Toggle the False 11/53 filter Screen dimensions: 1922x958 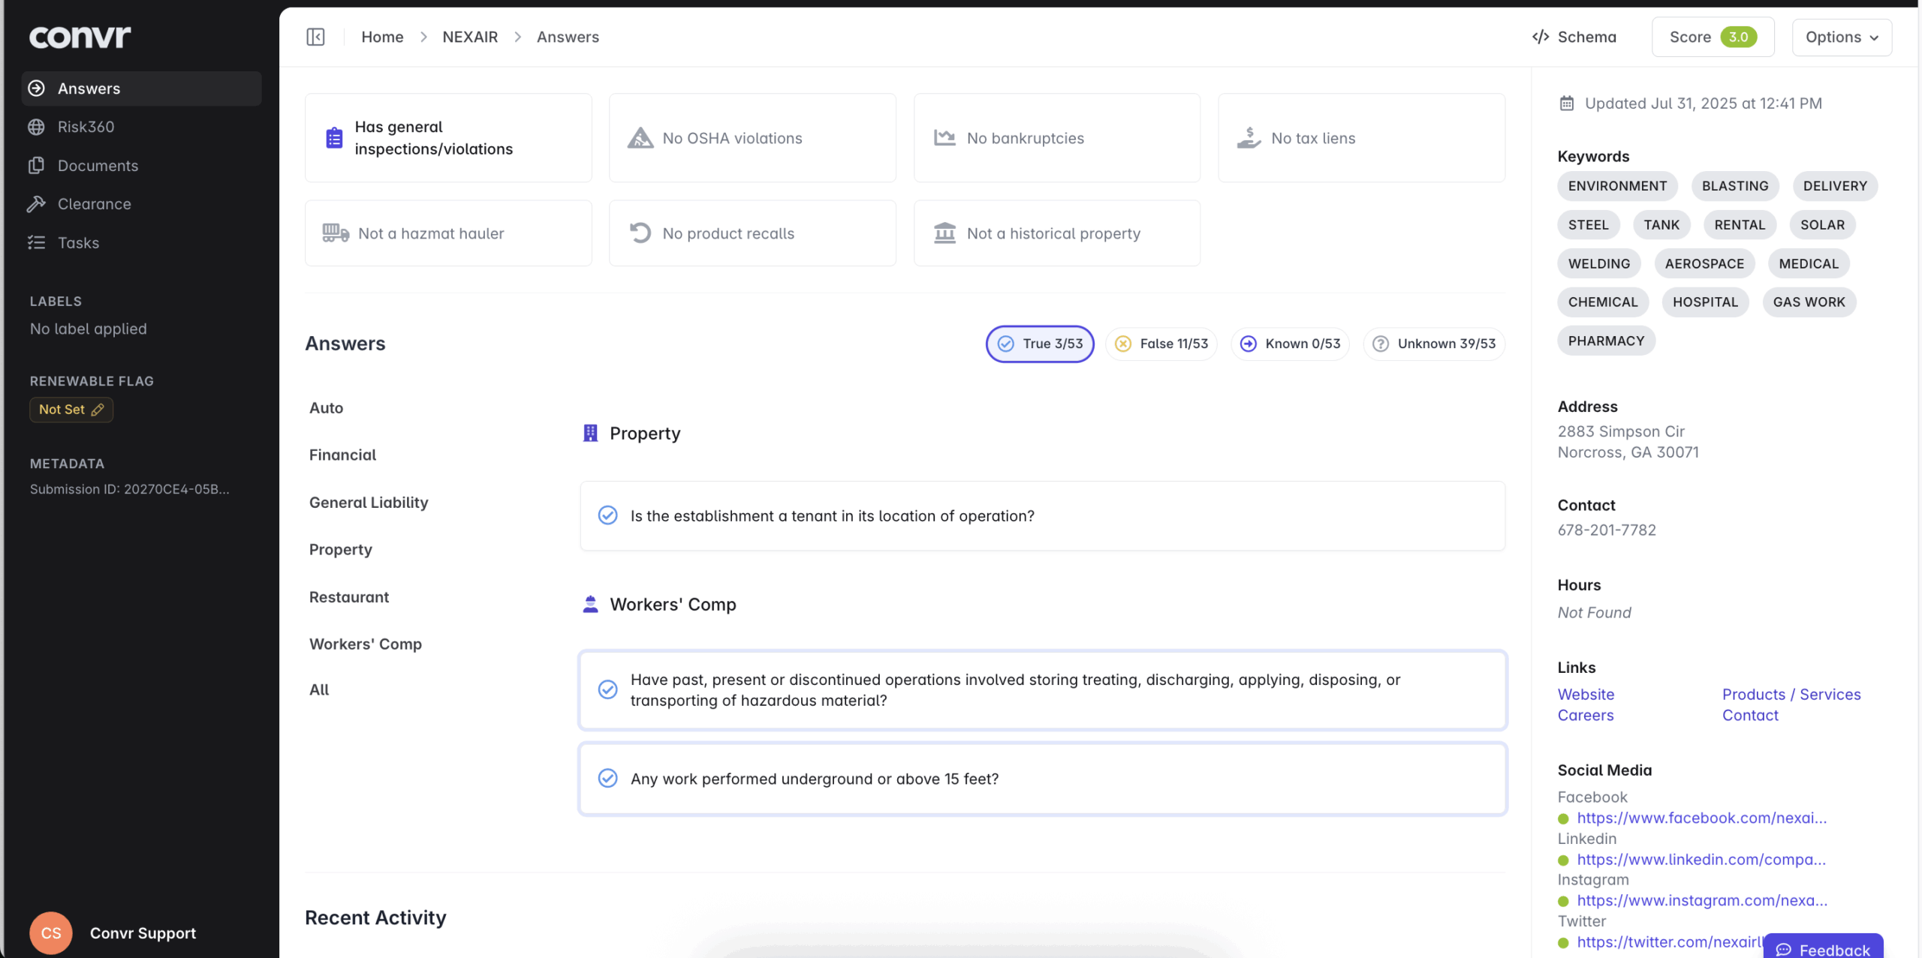1161,344
